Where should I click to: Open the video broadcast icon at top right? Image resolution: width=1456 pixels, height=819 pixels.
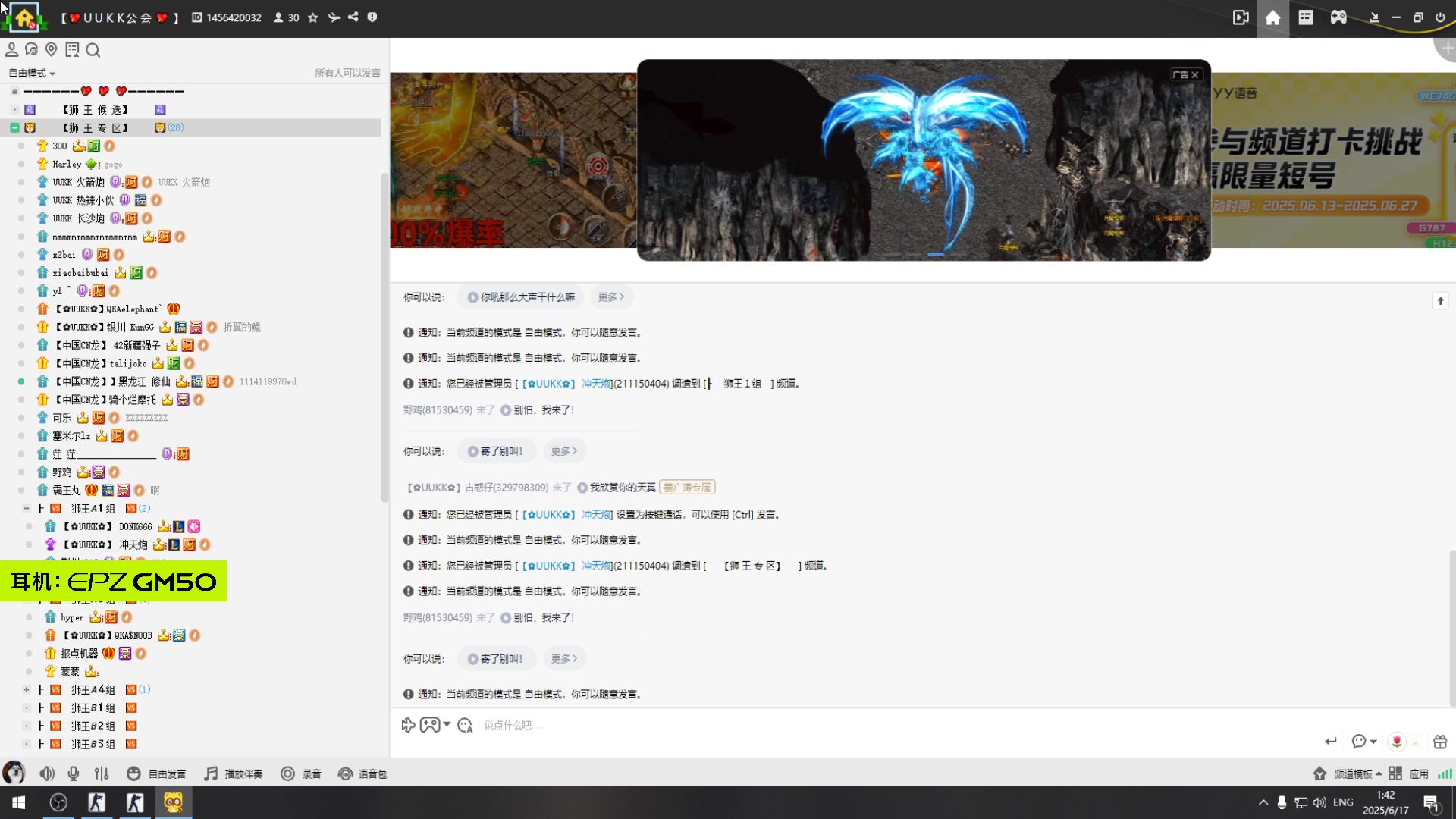pos(1241,17)
